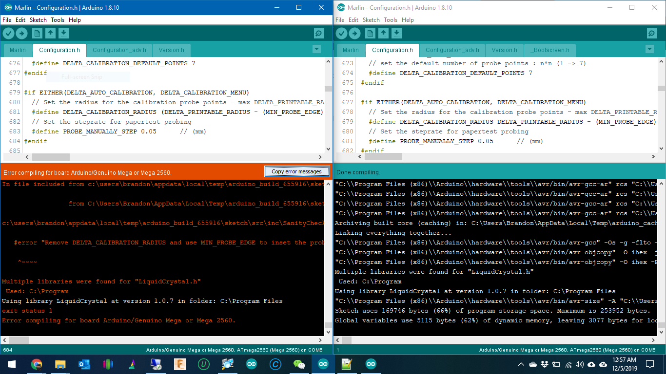
Task: Switch to Version.h tab in left window
Action: point(171,50)
